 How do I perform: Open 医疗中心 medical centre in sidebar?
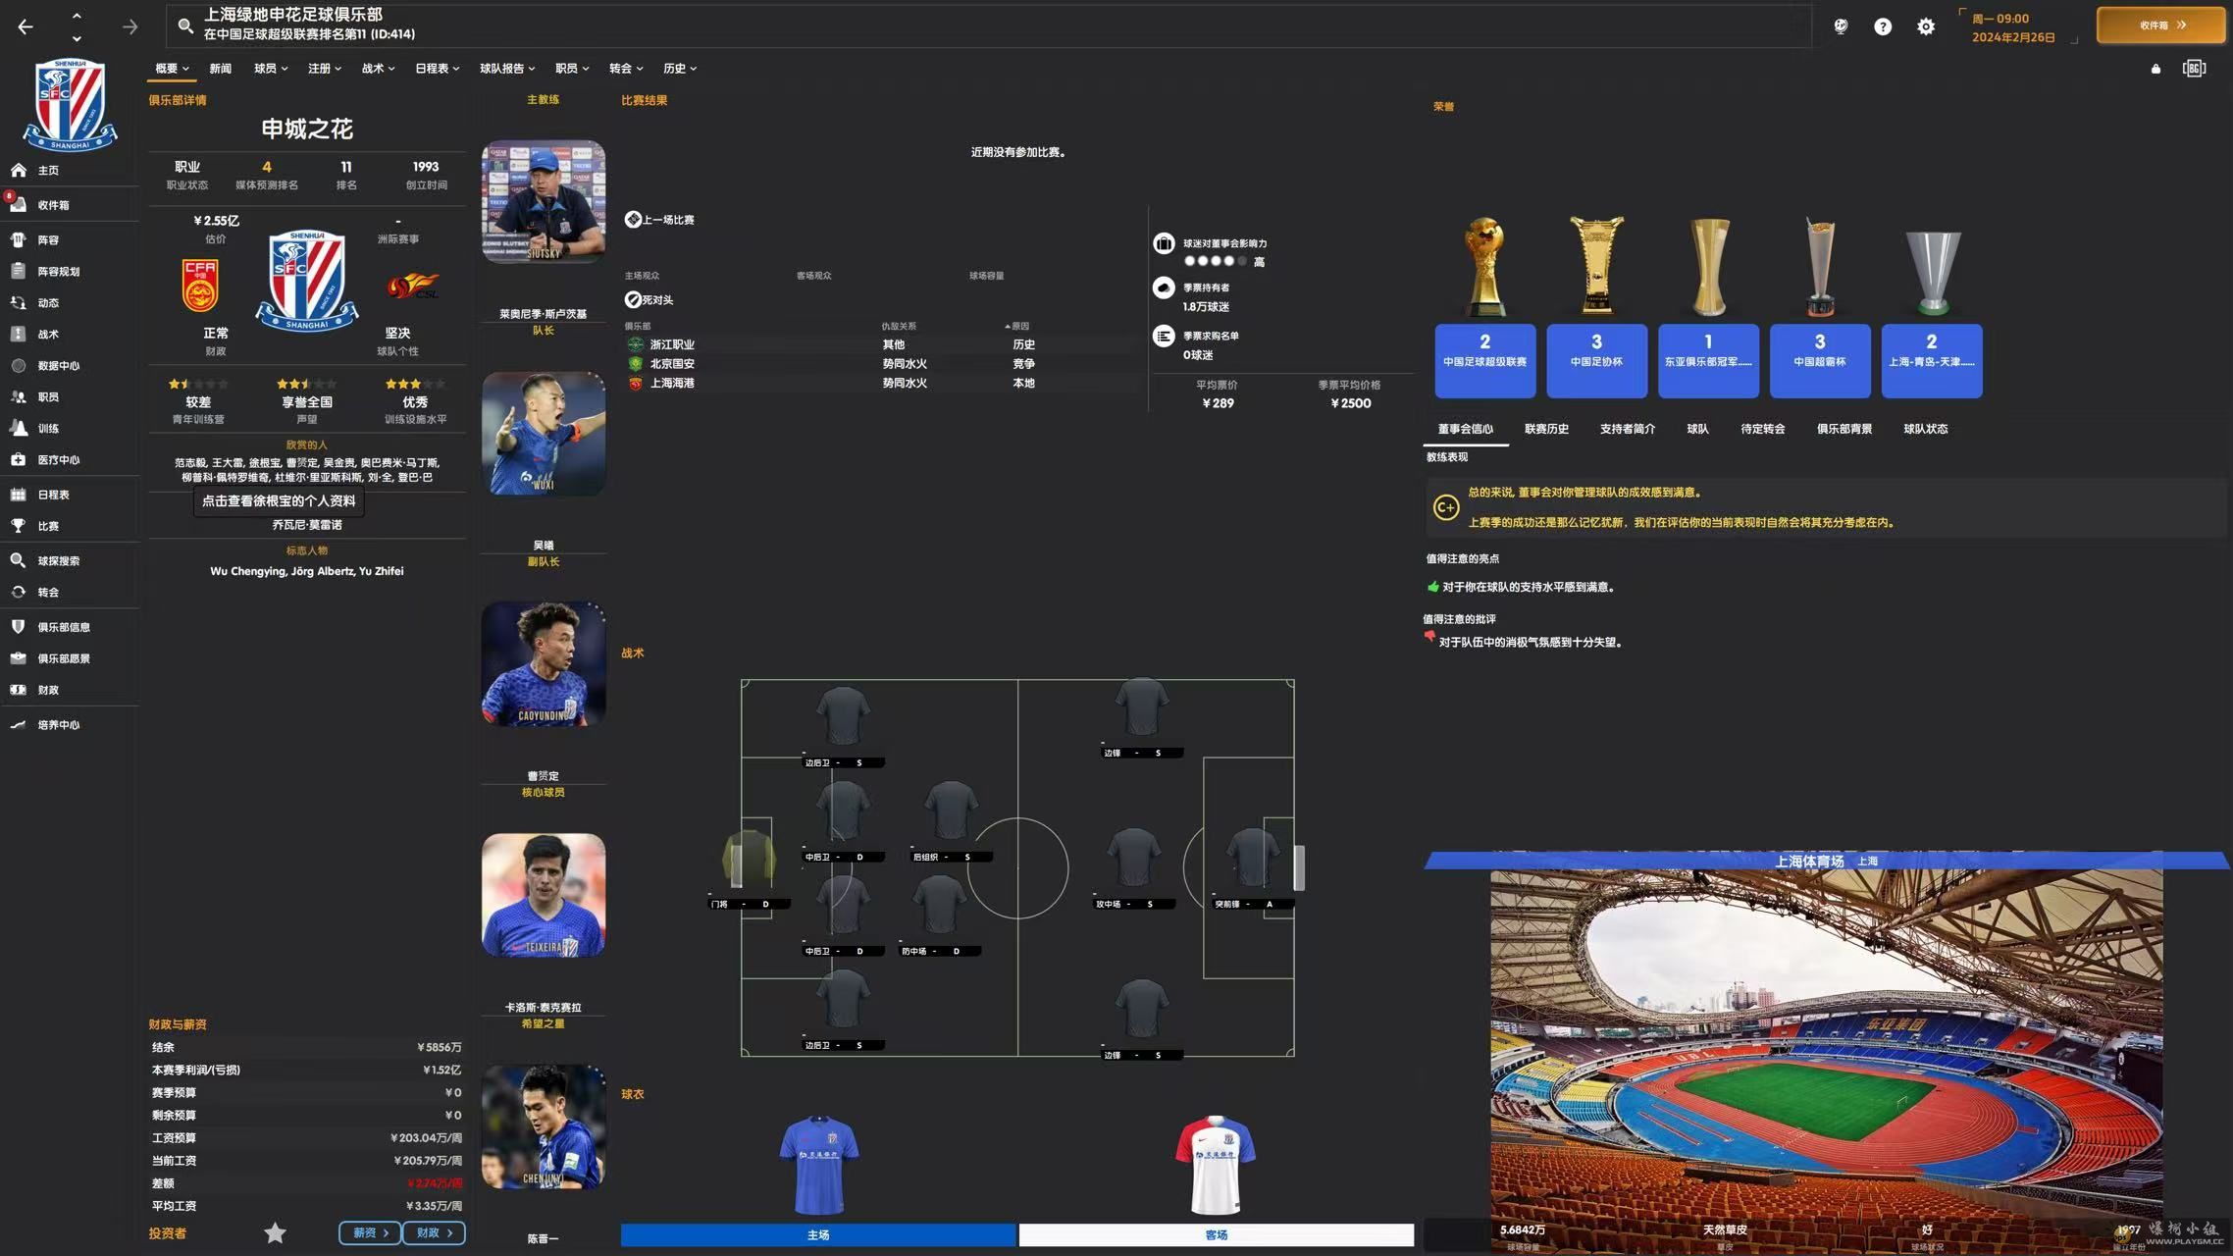[58, 460]
